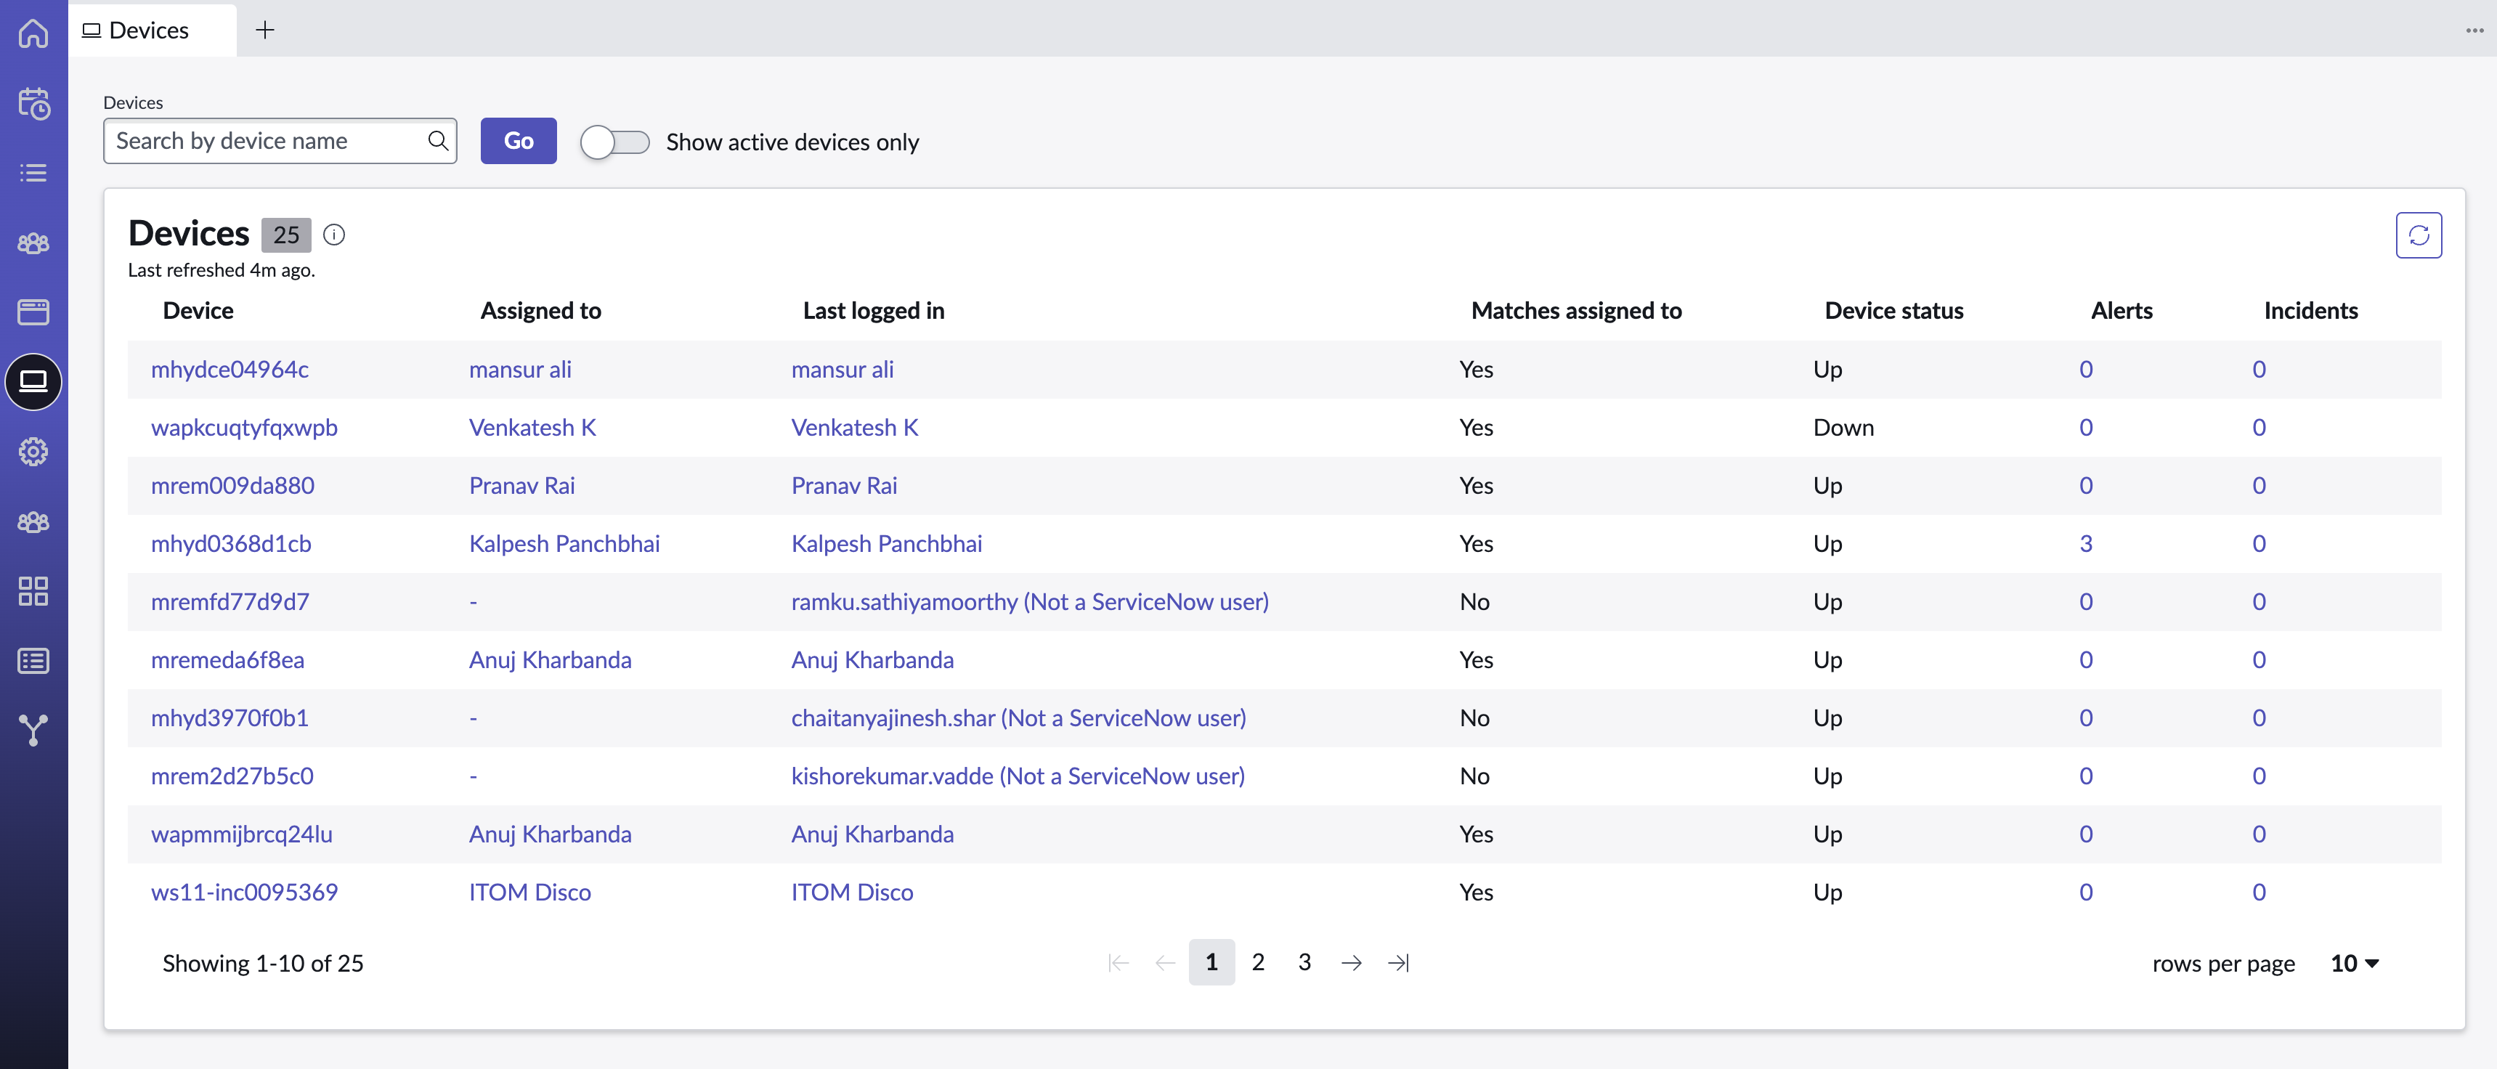Open the branch fork icon in sidebar
2497x1069 pixels.
point(33,731)
